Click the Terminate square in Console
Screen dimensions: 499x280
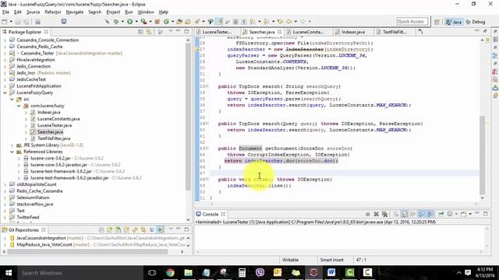[x=367, y=214]
